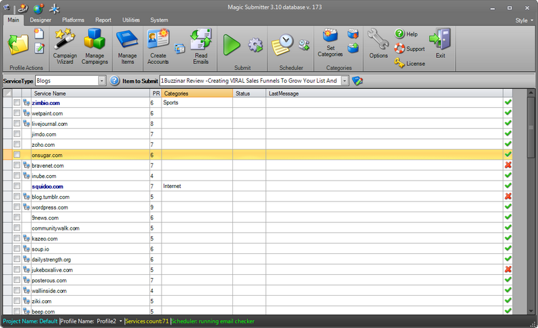Screen dimensions: 538x328
Task: Open the Profile Name dropdown arrow
Action: click(121, 321)
